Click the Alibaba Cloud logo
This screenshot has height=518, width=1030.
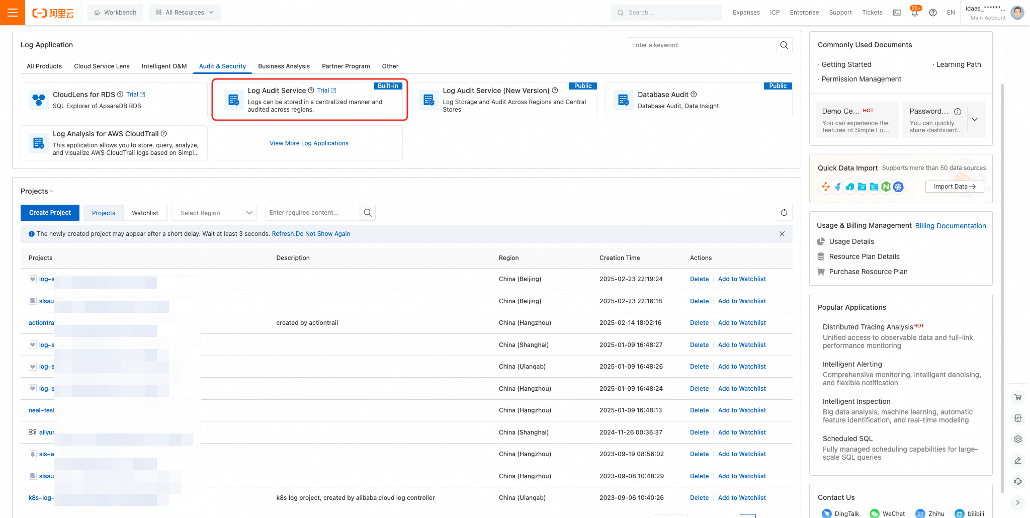[x=53, y=13]
